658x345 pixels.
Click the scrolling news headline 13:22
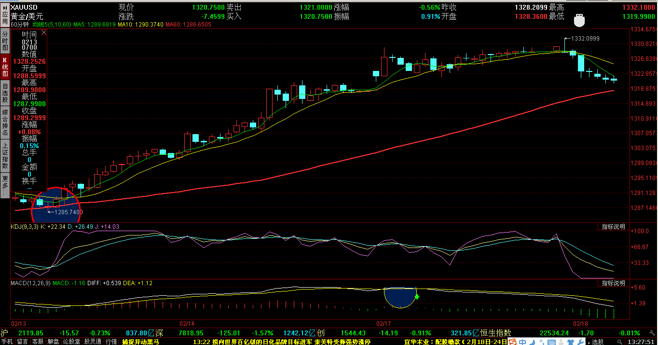pos(281,341)
